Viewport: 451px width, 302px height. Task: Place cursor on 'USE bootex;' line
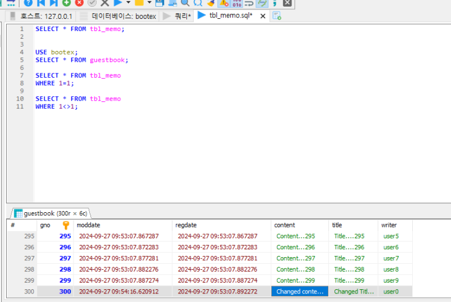point(56,52)
